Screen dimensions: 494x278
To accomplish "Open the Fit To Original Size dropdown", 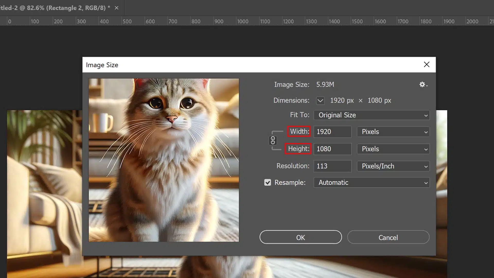I will pos(372,115).
